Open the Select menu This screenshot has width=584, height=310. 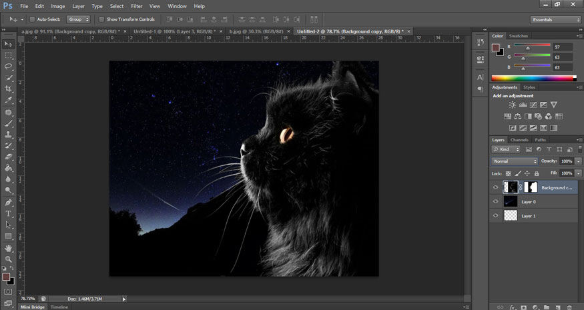click(x=117, y=6)
